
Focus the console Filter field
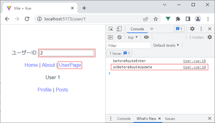(129, 45)
